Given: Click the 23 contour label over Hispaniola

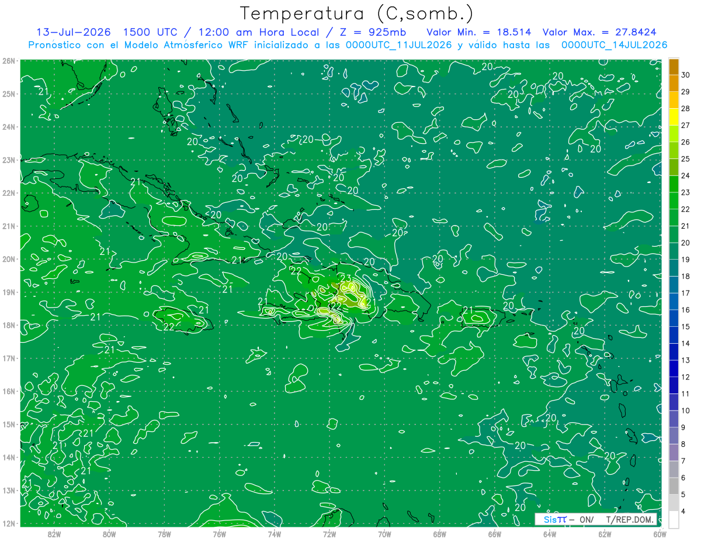Looking at the screenshot, I should click(346, 278).
